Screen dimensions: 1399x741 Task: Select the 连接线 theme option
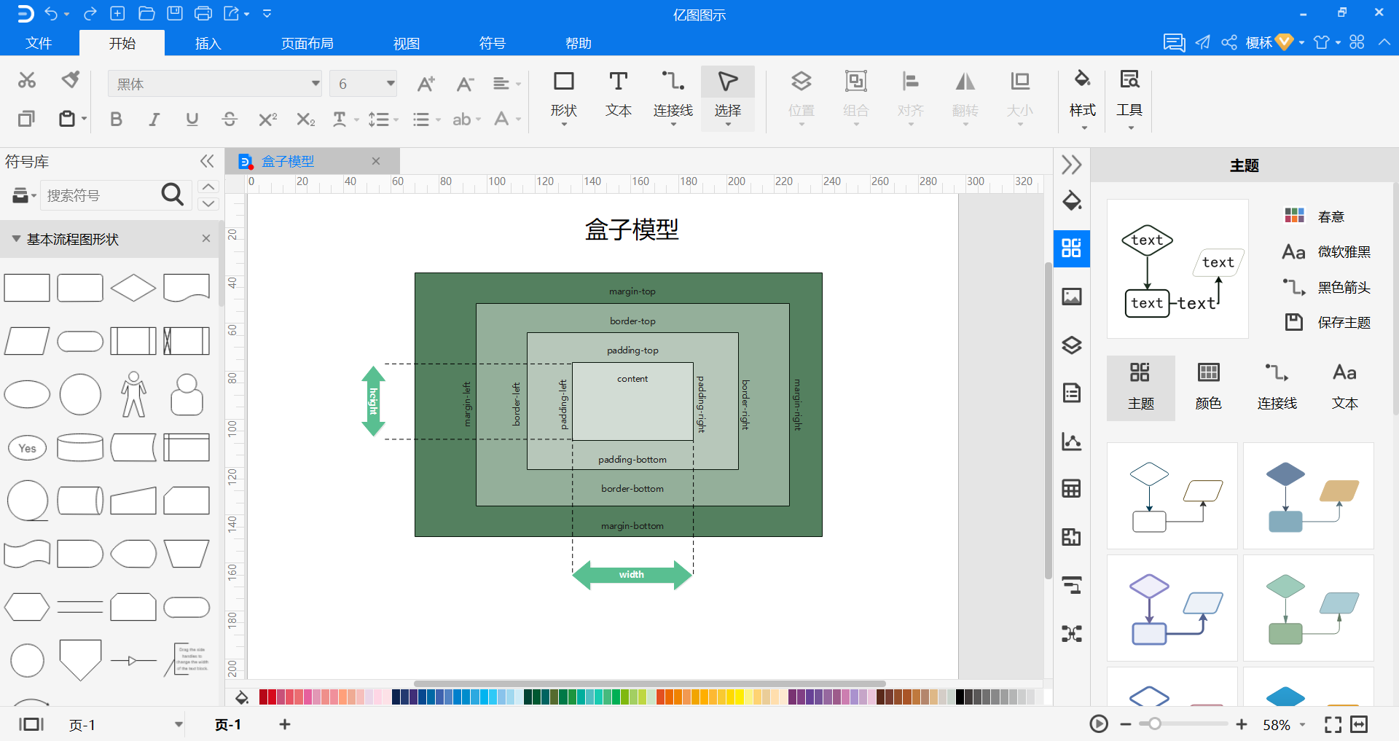(1277, 388)
